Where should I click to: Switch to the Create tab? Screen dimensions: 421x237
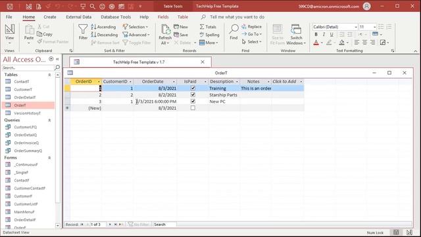pyautogui.click(x=50, y=17)
